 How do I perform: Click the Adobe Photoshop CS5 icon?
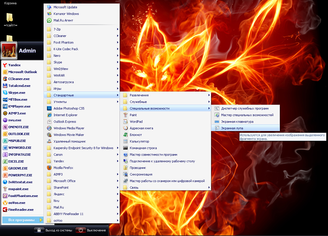point(49,108)
